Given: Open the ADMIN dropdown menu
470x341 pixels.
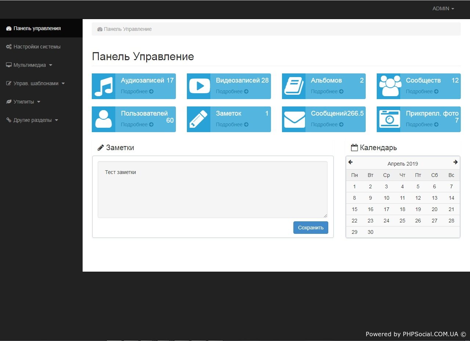Looking at the screenshot, I should (443, 9).
